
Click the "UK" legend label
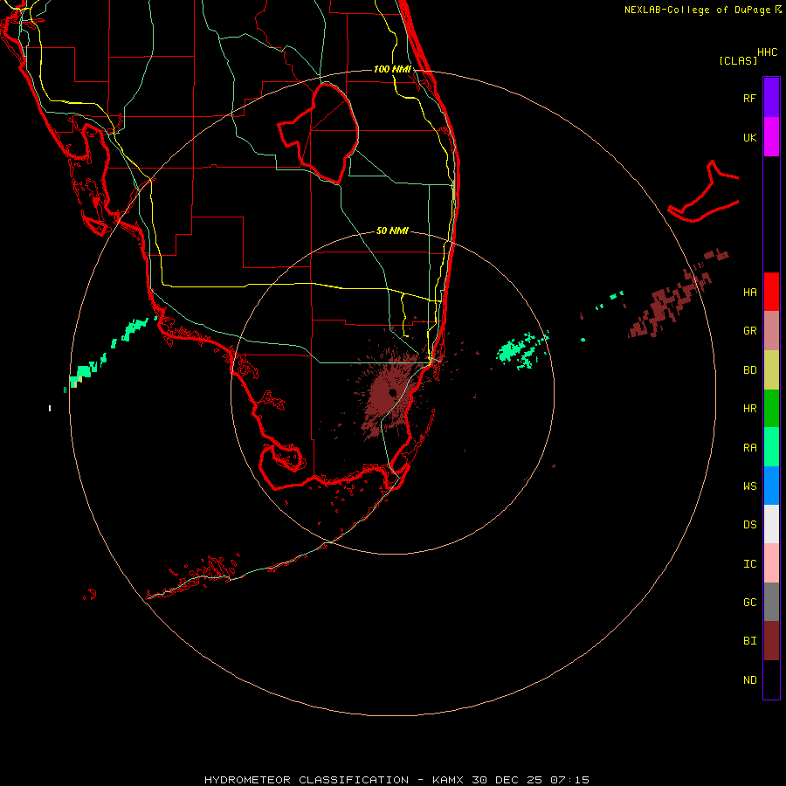pyautogui.click(x=749, y=137)
